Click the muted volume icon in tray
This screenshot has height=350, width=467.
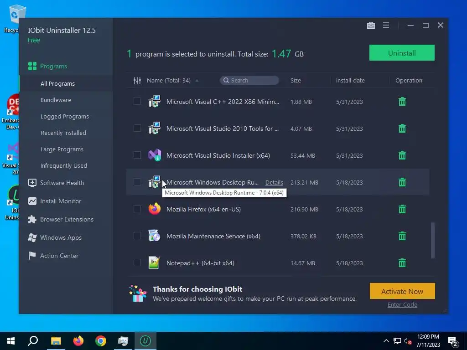pyautogui.click(x=408, y=341)
